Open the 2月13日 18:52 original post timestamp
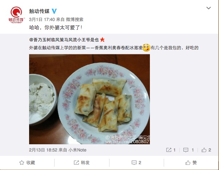Image resolution: width=219 pixels, height=170 pixels. coord(43,150)
